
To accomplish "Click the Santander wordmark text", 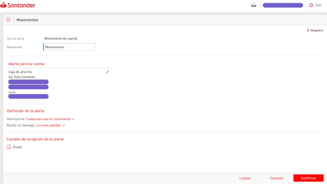I will [x=21, y=5].
